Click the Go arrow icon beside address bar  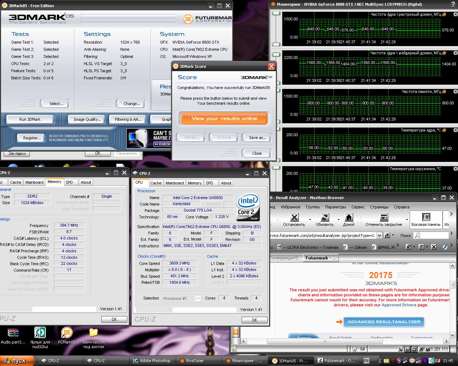pyautogui.click(x=388, y=235)
